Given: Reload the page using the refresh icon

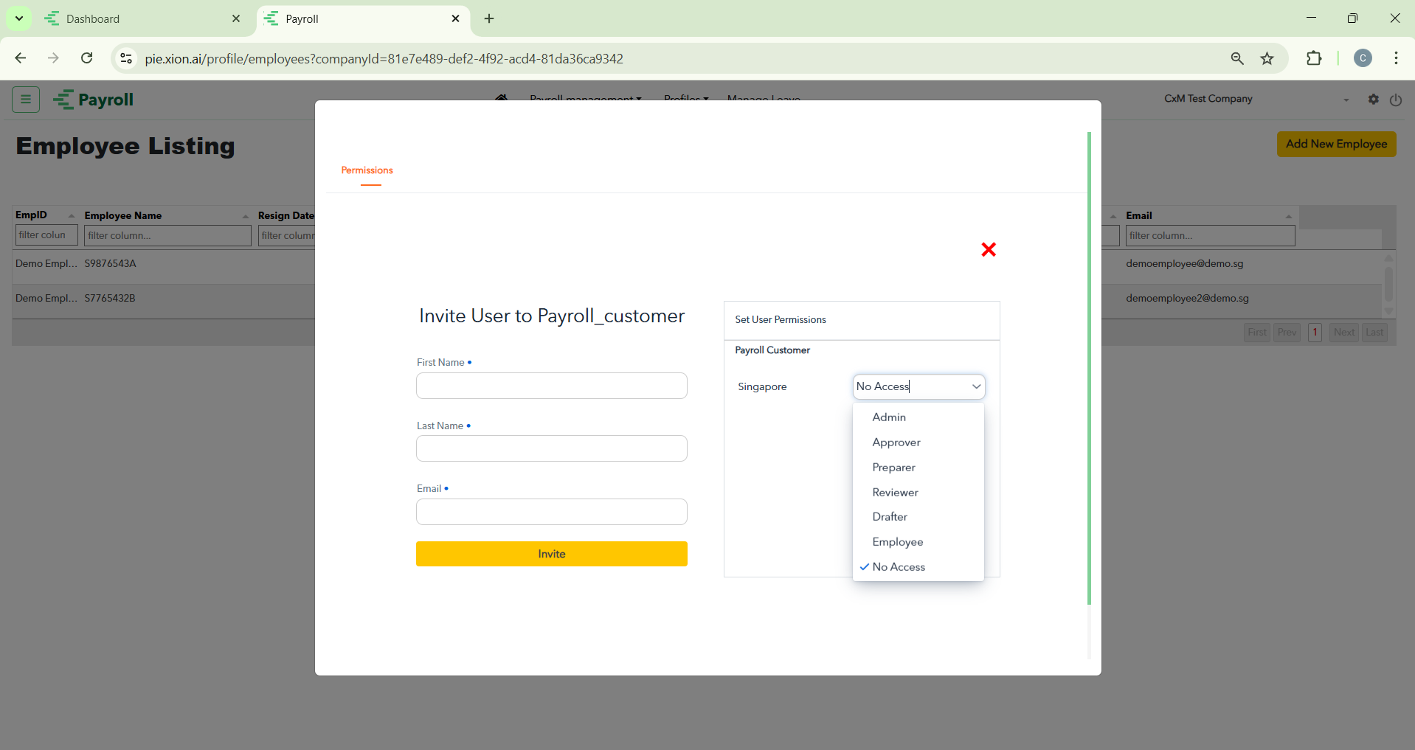Looking at the screenshot, I should [87, 58].
